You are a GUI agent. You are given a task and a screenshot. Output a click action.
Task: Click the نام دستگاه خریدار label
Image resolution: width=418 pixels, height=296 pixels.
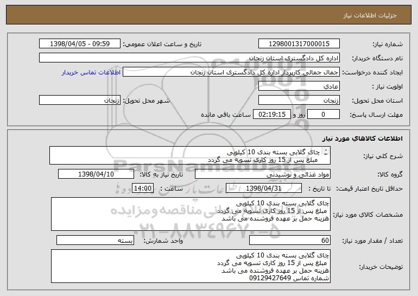377,58
